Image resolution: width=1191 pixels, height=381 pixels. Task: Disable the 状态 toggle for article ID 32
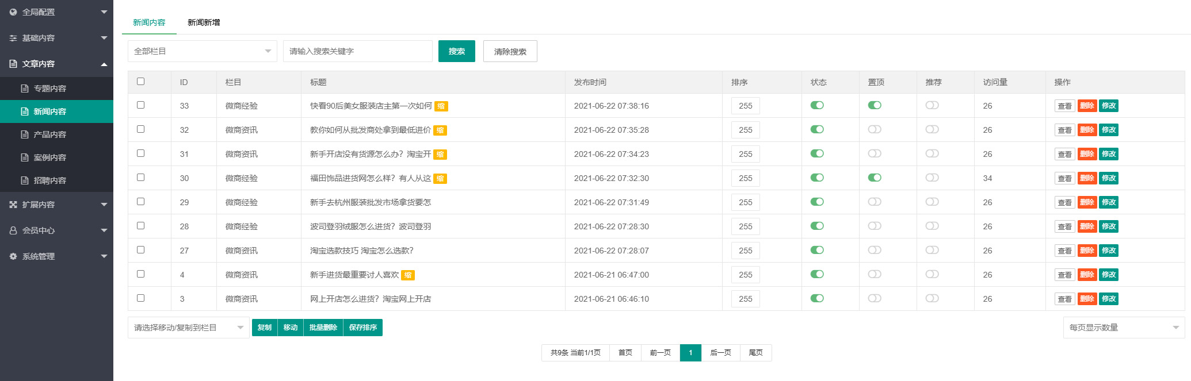817,129
